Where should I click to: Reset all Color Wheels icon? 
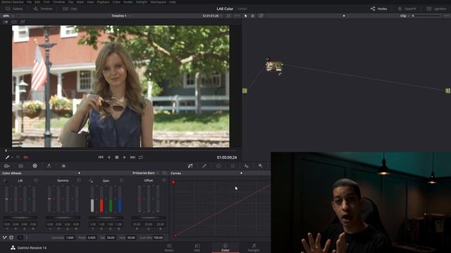164,173
